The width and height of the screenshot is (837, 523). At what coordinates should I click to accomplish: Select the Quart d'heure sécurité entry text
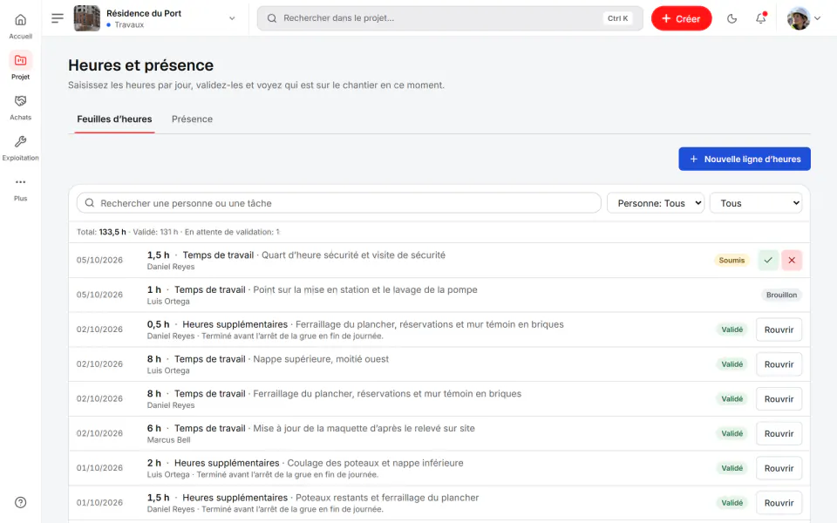pyautogui.click(x=353, y=255)
